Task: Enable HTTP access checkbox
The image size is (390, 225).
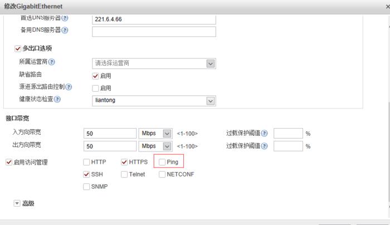Action: coord(86,162)
